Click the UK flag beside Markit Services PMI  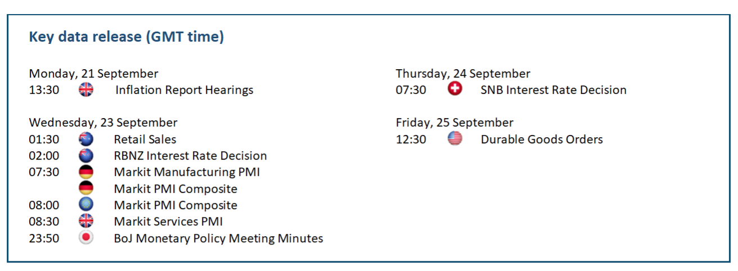click(x=86, y=222)
